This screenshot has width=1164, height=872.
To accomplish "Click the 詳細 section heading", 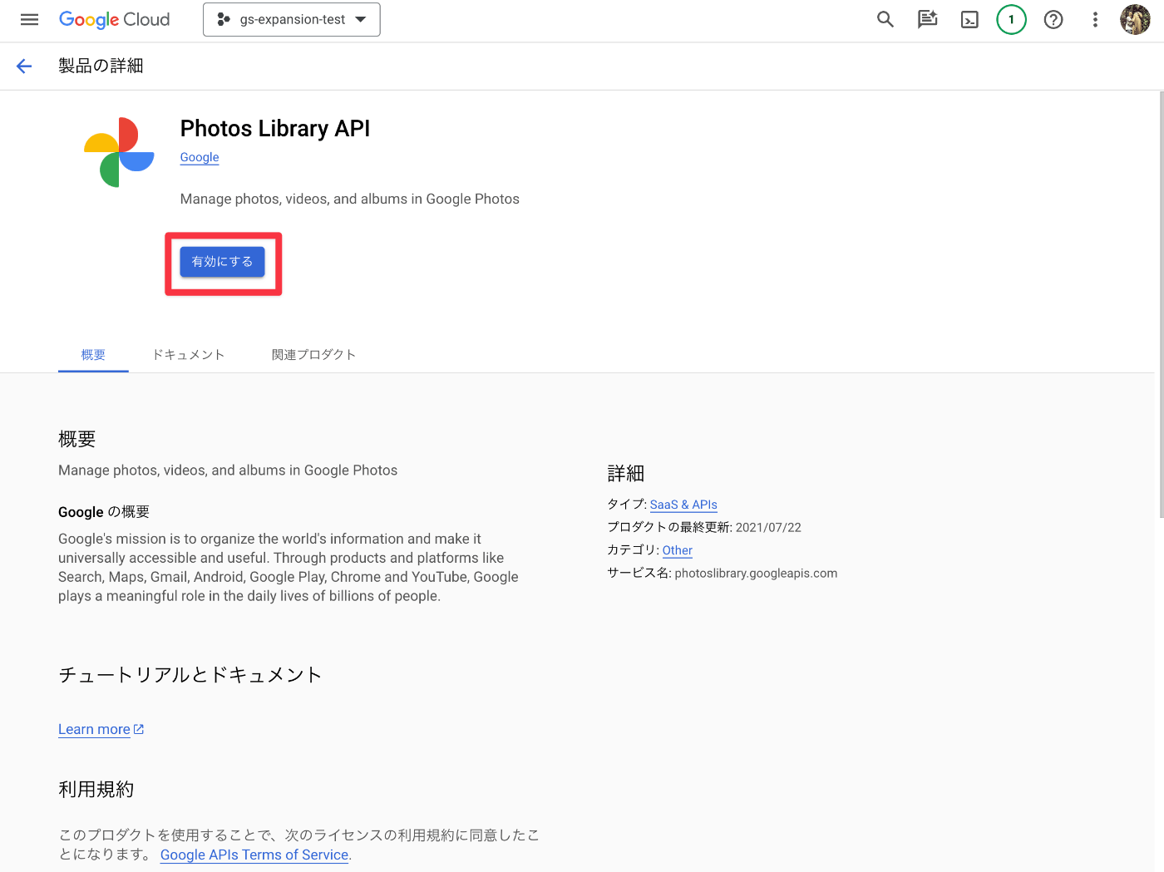I will (x=626, y=474).
